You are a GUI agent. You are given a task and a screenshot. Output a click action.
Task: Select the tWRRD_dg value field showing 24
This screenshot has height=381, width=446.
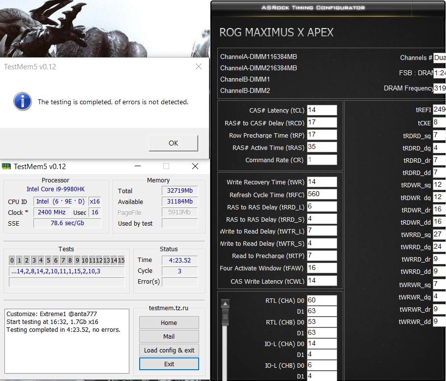point(440,246)
